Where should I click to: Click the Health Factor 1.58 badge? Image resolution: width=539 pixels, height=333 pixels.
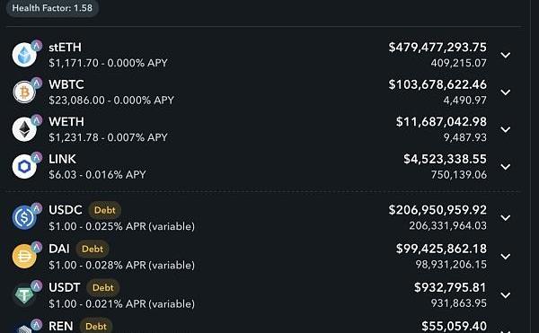click(52, 8)
